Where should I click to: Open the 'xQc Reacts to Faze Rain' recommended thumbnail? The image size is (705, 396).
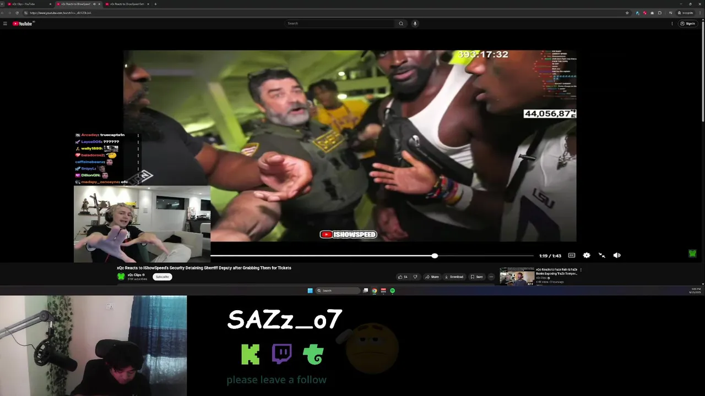point(517,277)
